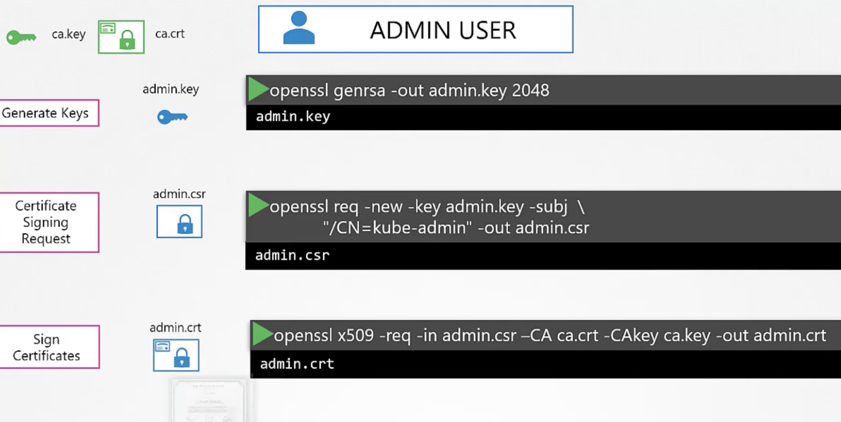This screenshot has width=841, height=422.
Task: Select the Generate Keys step box
Action: 49,113
